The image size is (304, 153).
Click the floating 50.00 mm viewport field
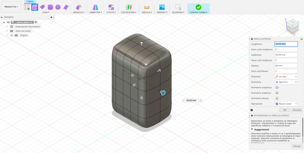[x=191, y=100]
